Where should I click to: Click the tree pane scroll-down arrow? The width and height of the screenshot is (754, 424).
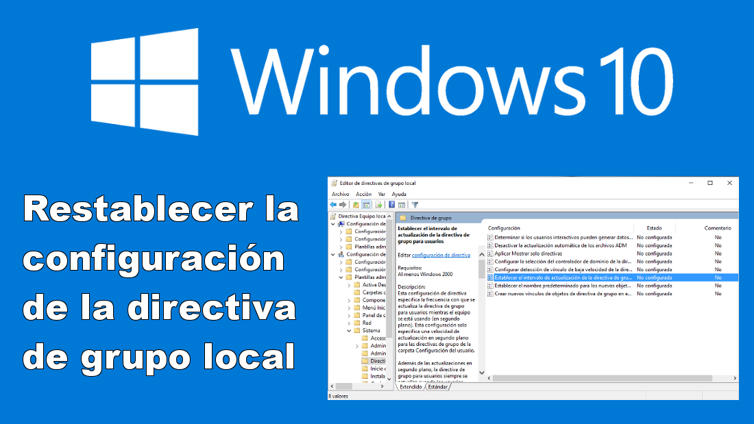click(389, 379)
